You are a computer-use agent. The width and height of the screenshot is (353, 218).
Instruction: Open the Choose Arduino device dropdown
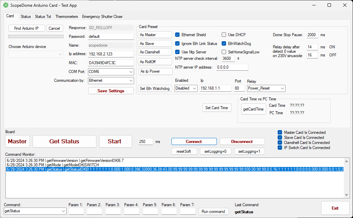coord(36,54)
